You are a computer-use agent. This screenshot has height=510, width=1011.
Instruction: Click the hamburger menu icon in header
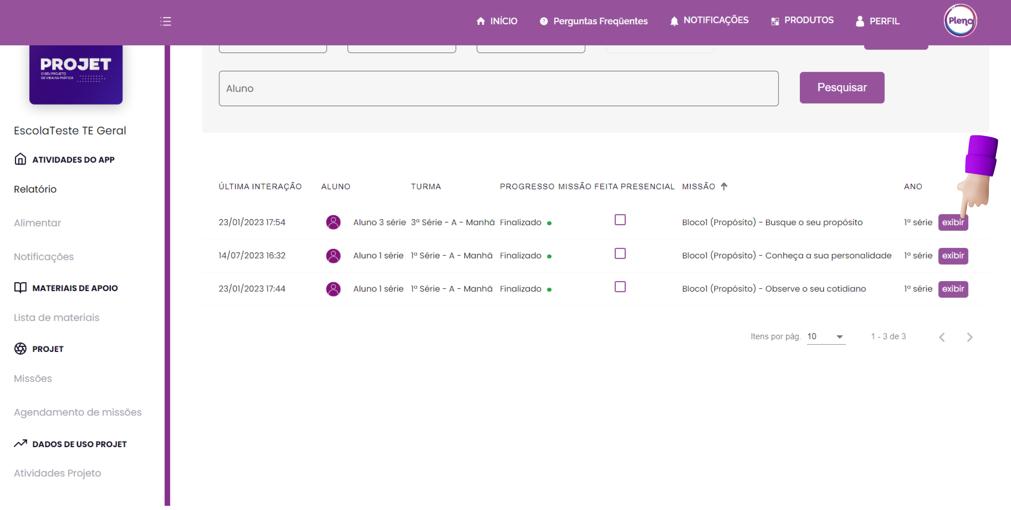pos(166,21)
